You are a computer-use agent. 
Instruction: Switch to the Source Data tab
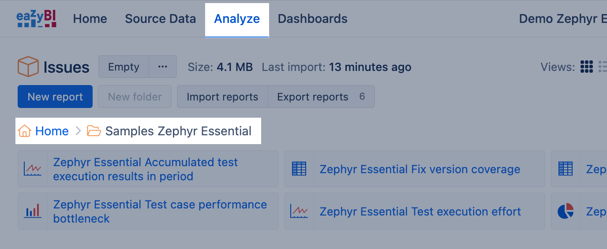pyautogui.click(x=161, y=19)
